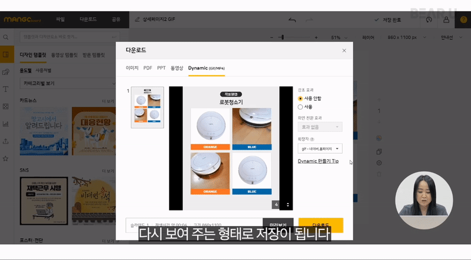The height and width of the screenshot is (260, 471).
Task: Click the MangoBoard logo
Action: tap(22, 19)
